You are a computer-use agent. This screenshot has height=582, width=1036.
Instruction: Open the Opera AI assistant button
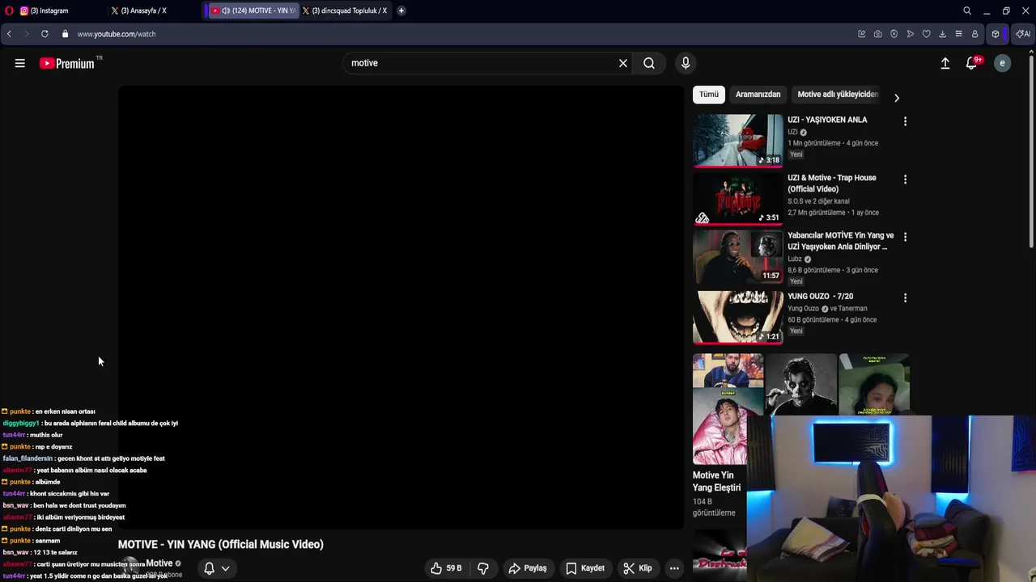1023,34
